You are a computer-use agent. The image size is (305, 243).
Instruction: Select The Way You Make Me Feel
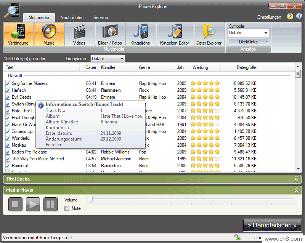38,159
